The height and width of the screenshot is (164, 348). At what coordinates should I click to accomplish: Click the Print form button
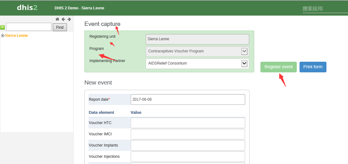pyautogui.click(x=313, y=67)
